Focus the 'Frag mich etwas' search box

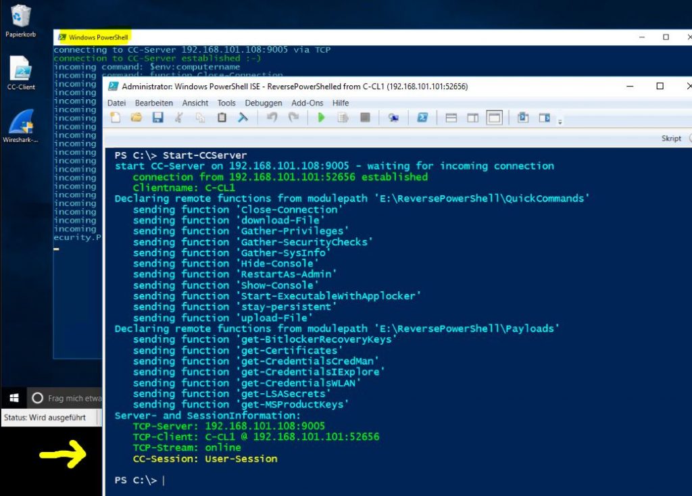(x=65, y=398)
